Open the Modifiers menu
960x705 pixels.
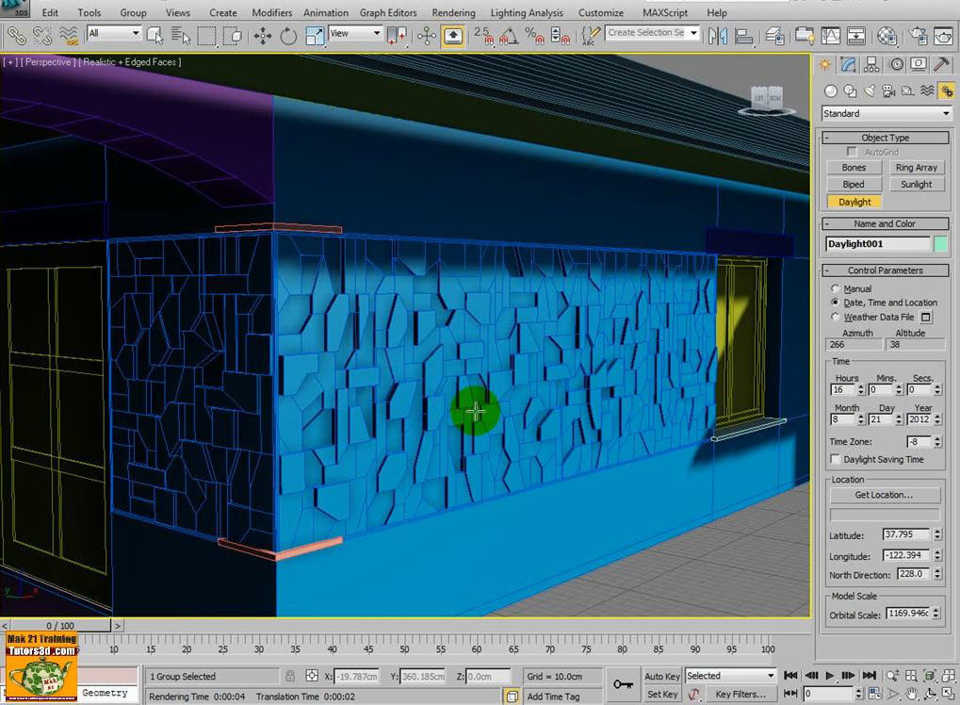point(271,12)
